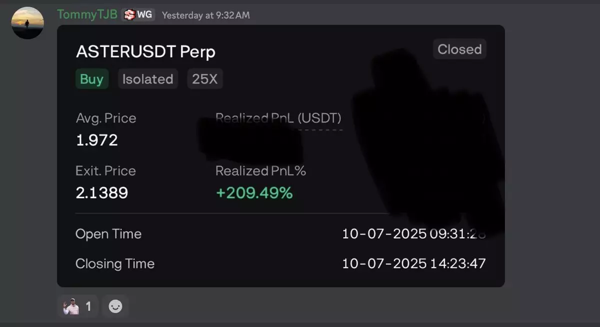
Task: Click the green Buy tag
Action: click(91, 79)
